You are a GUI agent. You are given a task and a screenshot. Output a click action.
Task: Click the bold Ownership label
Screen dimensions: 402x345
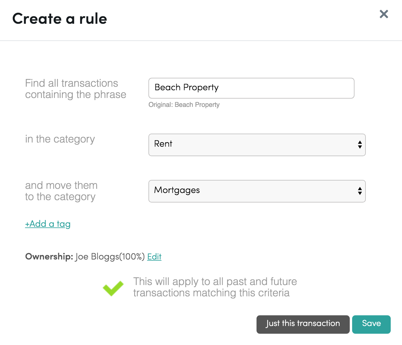pyautogui.click(x=49, y=257)
